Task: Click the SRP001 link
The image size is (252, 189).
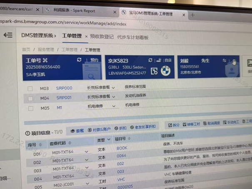Action: tap(64, 98)
